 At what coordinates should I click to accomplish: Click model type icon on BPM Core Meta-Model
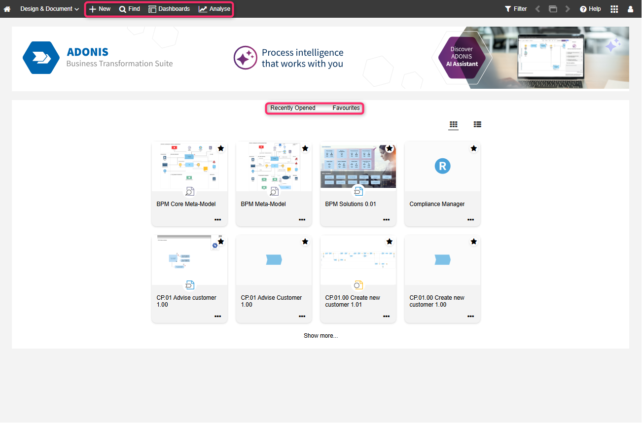point(190,191)
